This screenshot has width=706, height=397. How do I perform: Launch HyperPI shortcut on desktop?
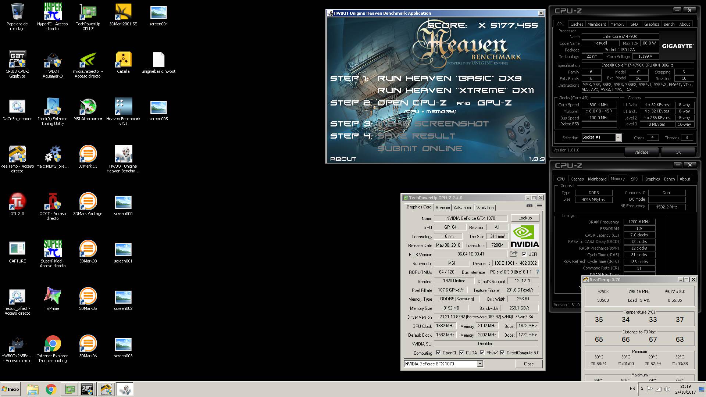[x=53, y=17]
